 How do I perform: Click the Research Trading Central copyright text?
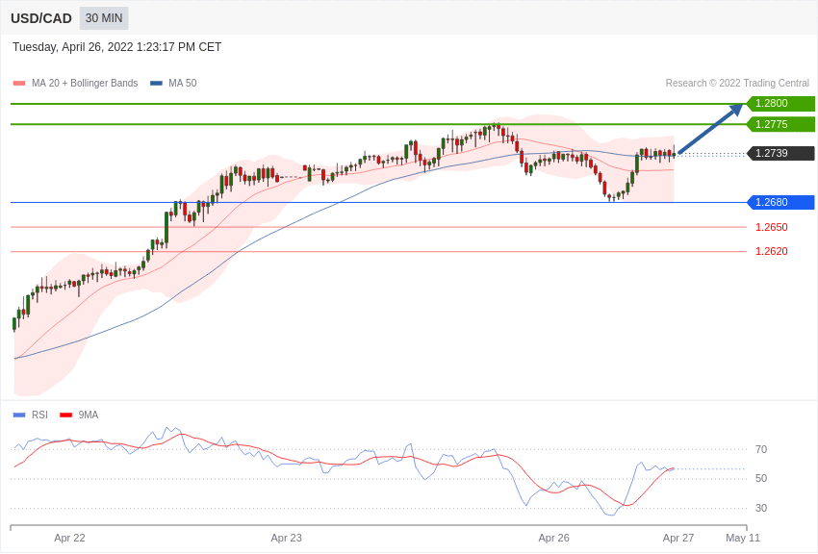pos(737,84)
